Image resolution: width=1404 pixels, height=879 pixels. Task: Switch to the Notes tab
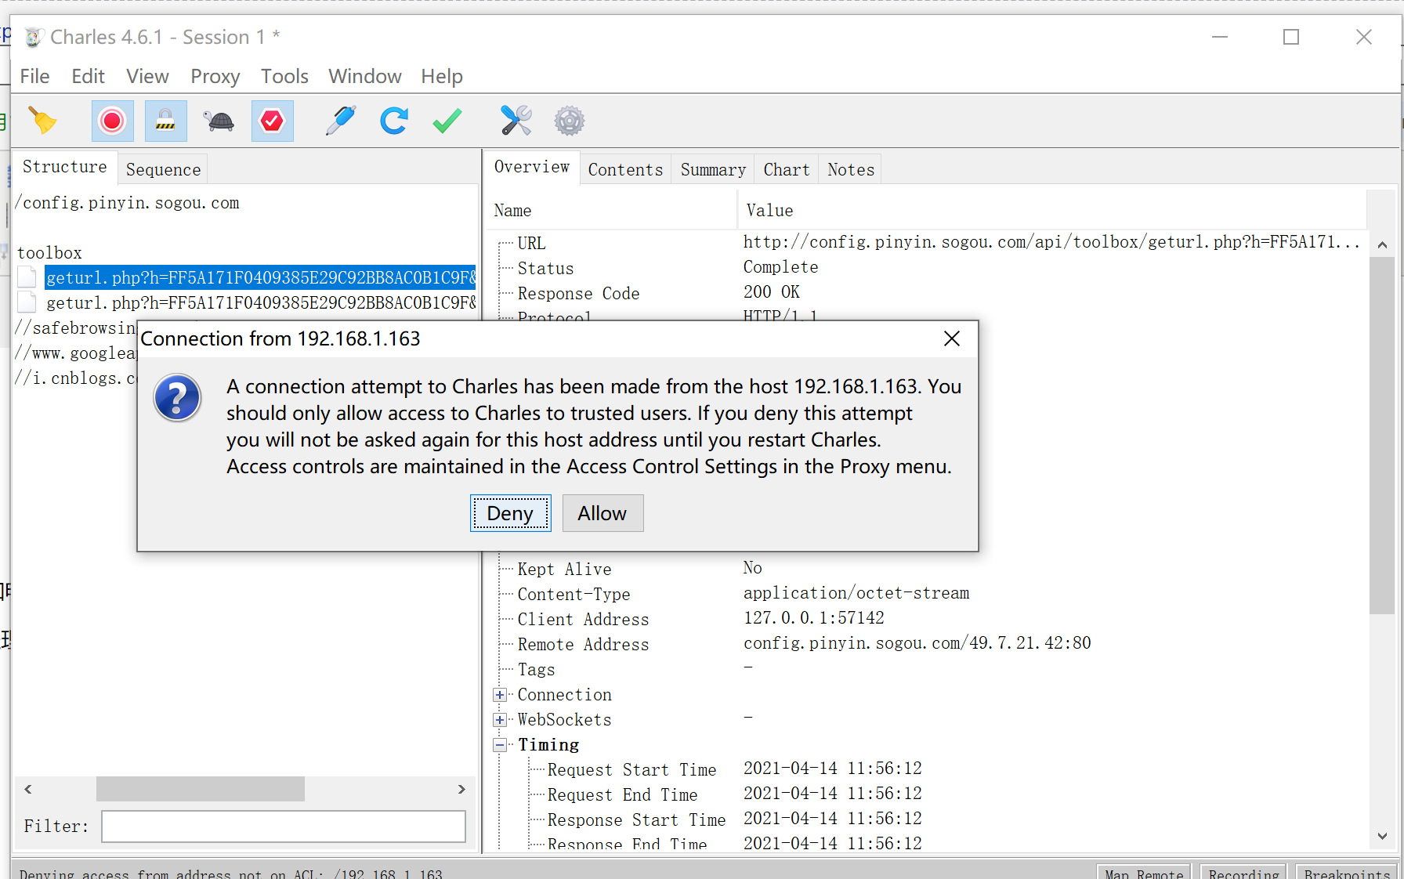point(851,169)
